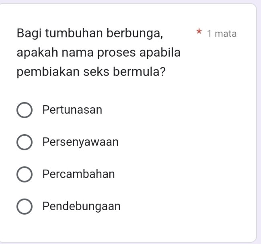The height and width of the screenshot is (244, 261).
Task: Click the red required asterisk
Action: [198, 32]
